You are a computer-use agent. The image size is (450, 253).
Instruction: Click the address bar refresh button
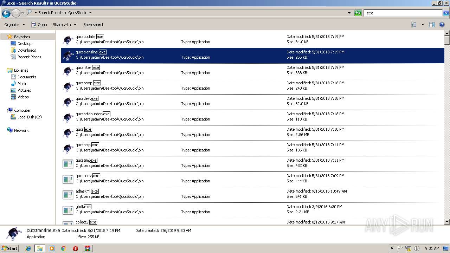point(358,13)
